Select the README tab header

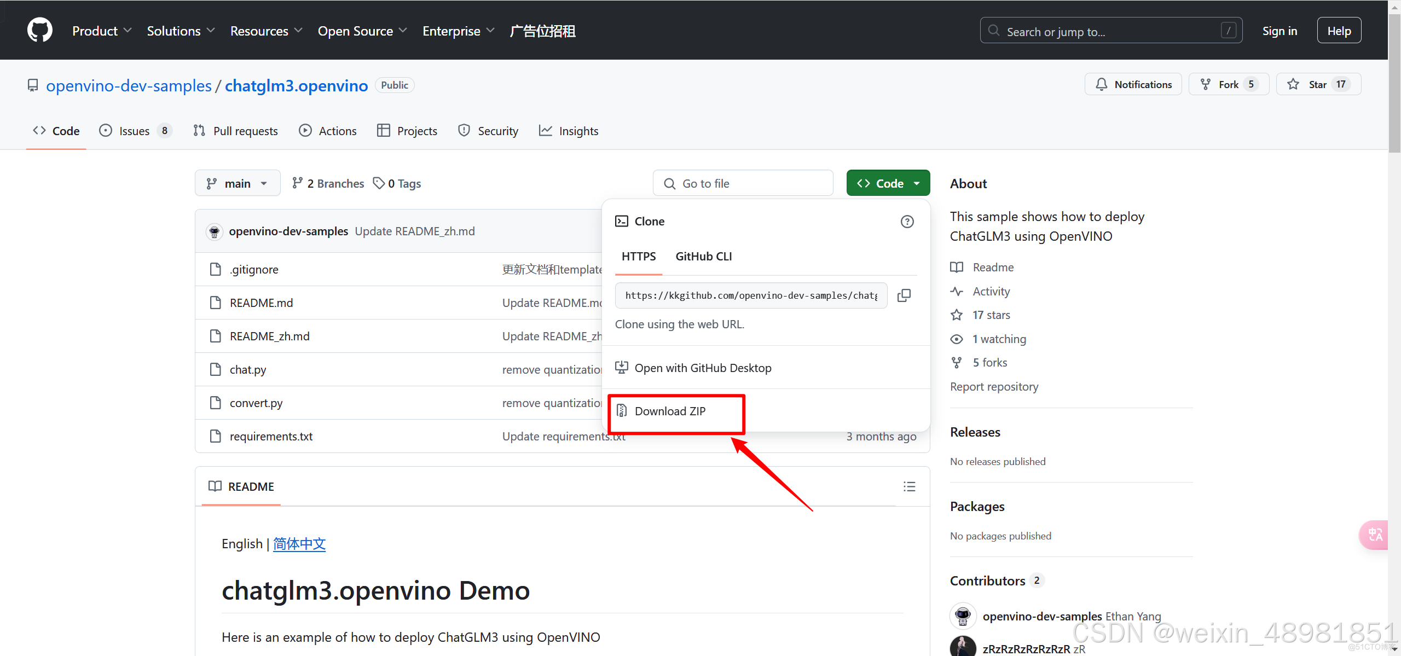241,486
